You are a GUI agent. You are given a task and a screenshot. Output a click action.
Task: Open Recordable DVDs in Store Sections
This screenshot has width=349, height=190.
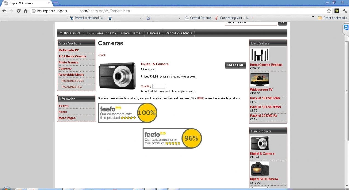click(x=73, y=81)
